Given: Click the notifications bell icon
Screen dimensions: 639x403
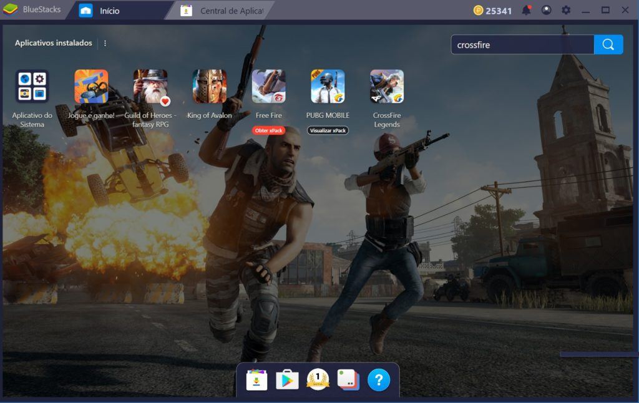Looking at the screenshot, I should [x=526, y=10].
